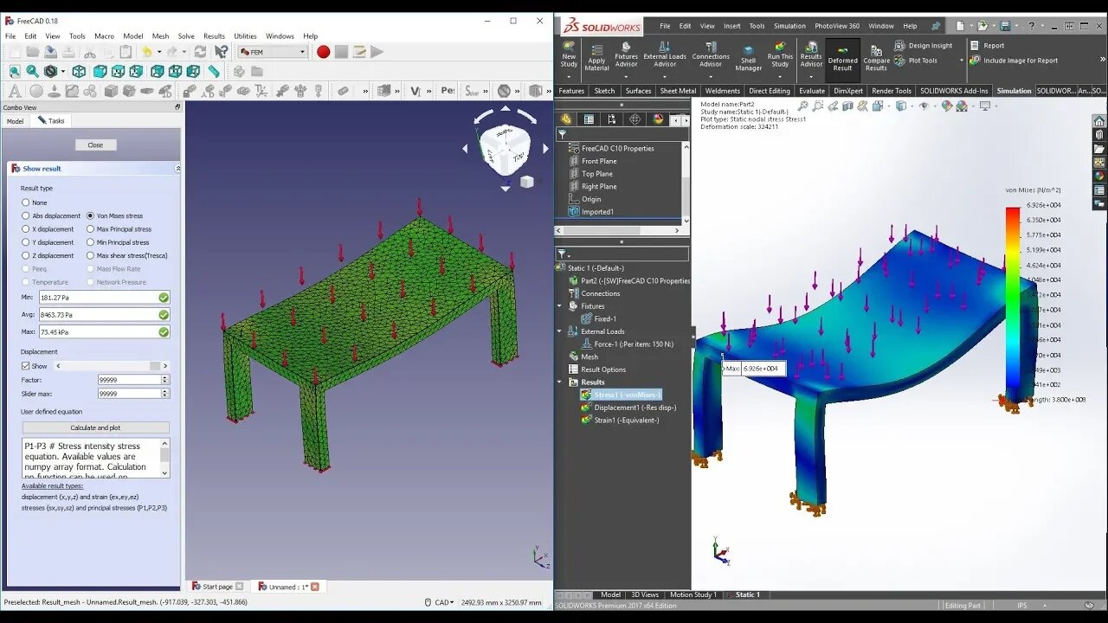
Task: Click SolidWorks zoom to fit icon
Action: coord(803,106)
